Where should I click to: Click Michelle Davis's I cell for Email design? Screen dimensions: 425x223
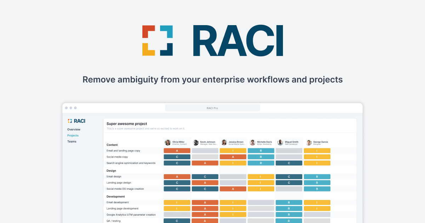point(261,177)
